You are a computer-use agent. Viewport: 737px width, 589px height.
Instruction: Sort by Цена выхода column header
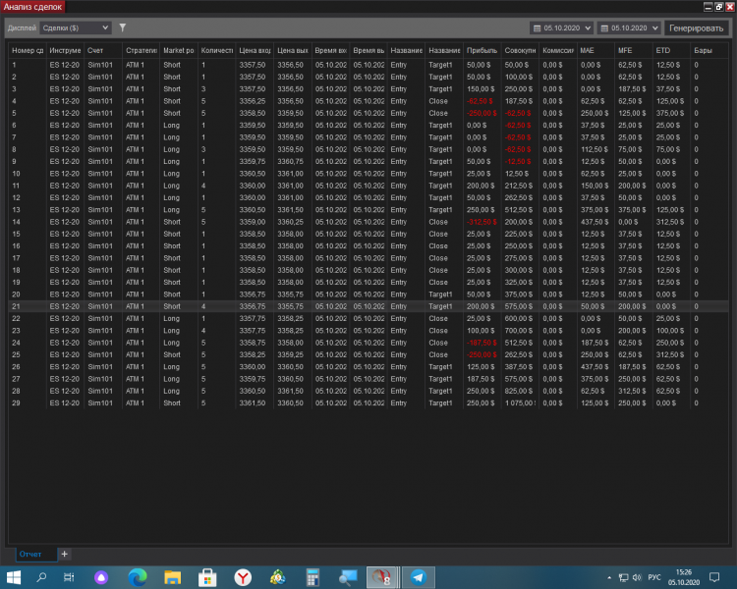pos(293,50)
